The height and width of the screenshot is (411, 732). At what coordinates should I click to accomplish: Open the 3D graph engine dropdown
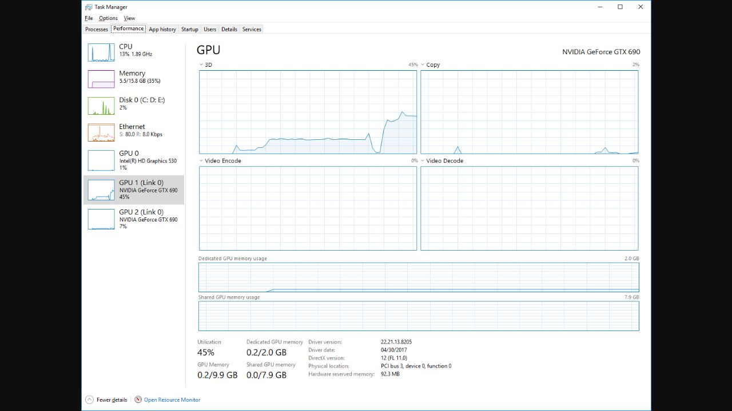201,65
